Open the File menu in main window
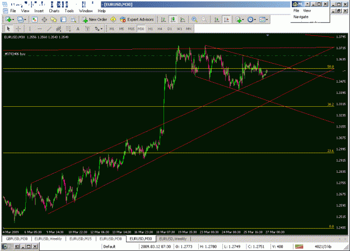 (x=13, y=11)
